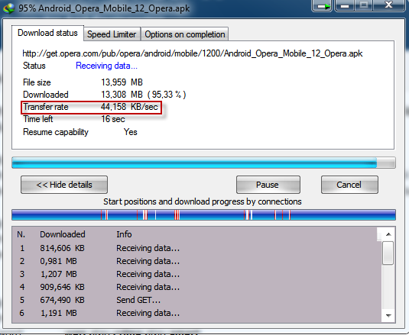This screenshot has height=335, width=409.
Task: Click the Transfer rate value 44,158 KB/sec
Action: [x=129, y=107]
